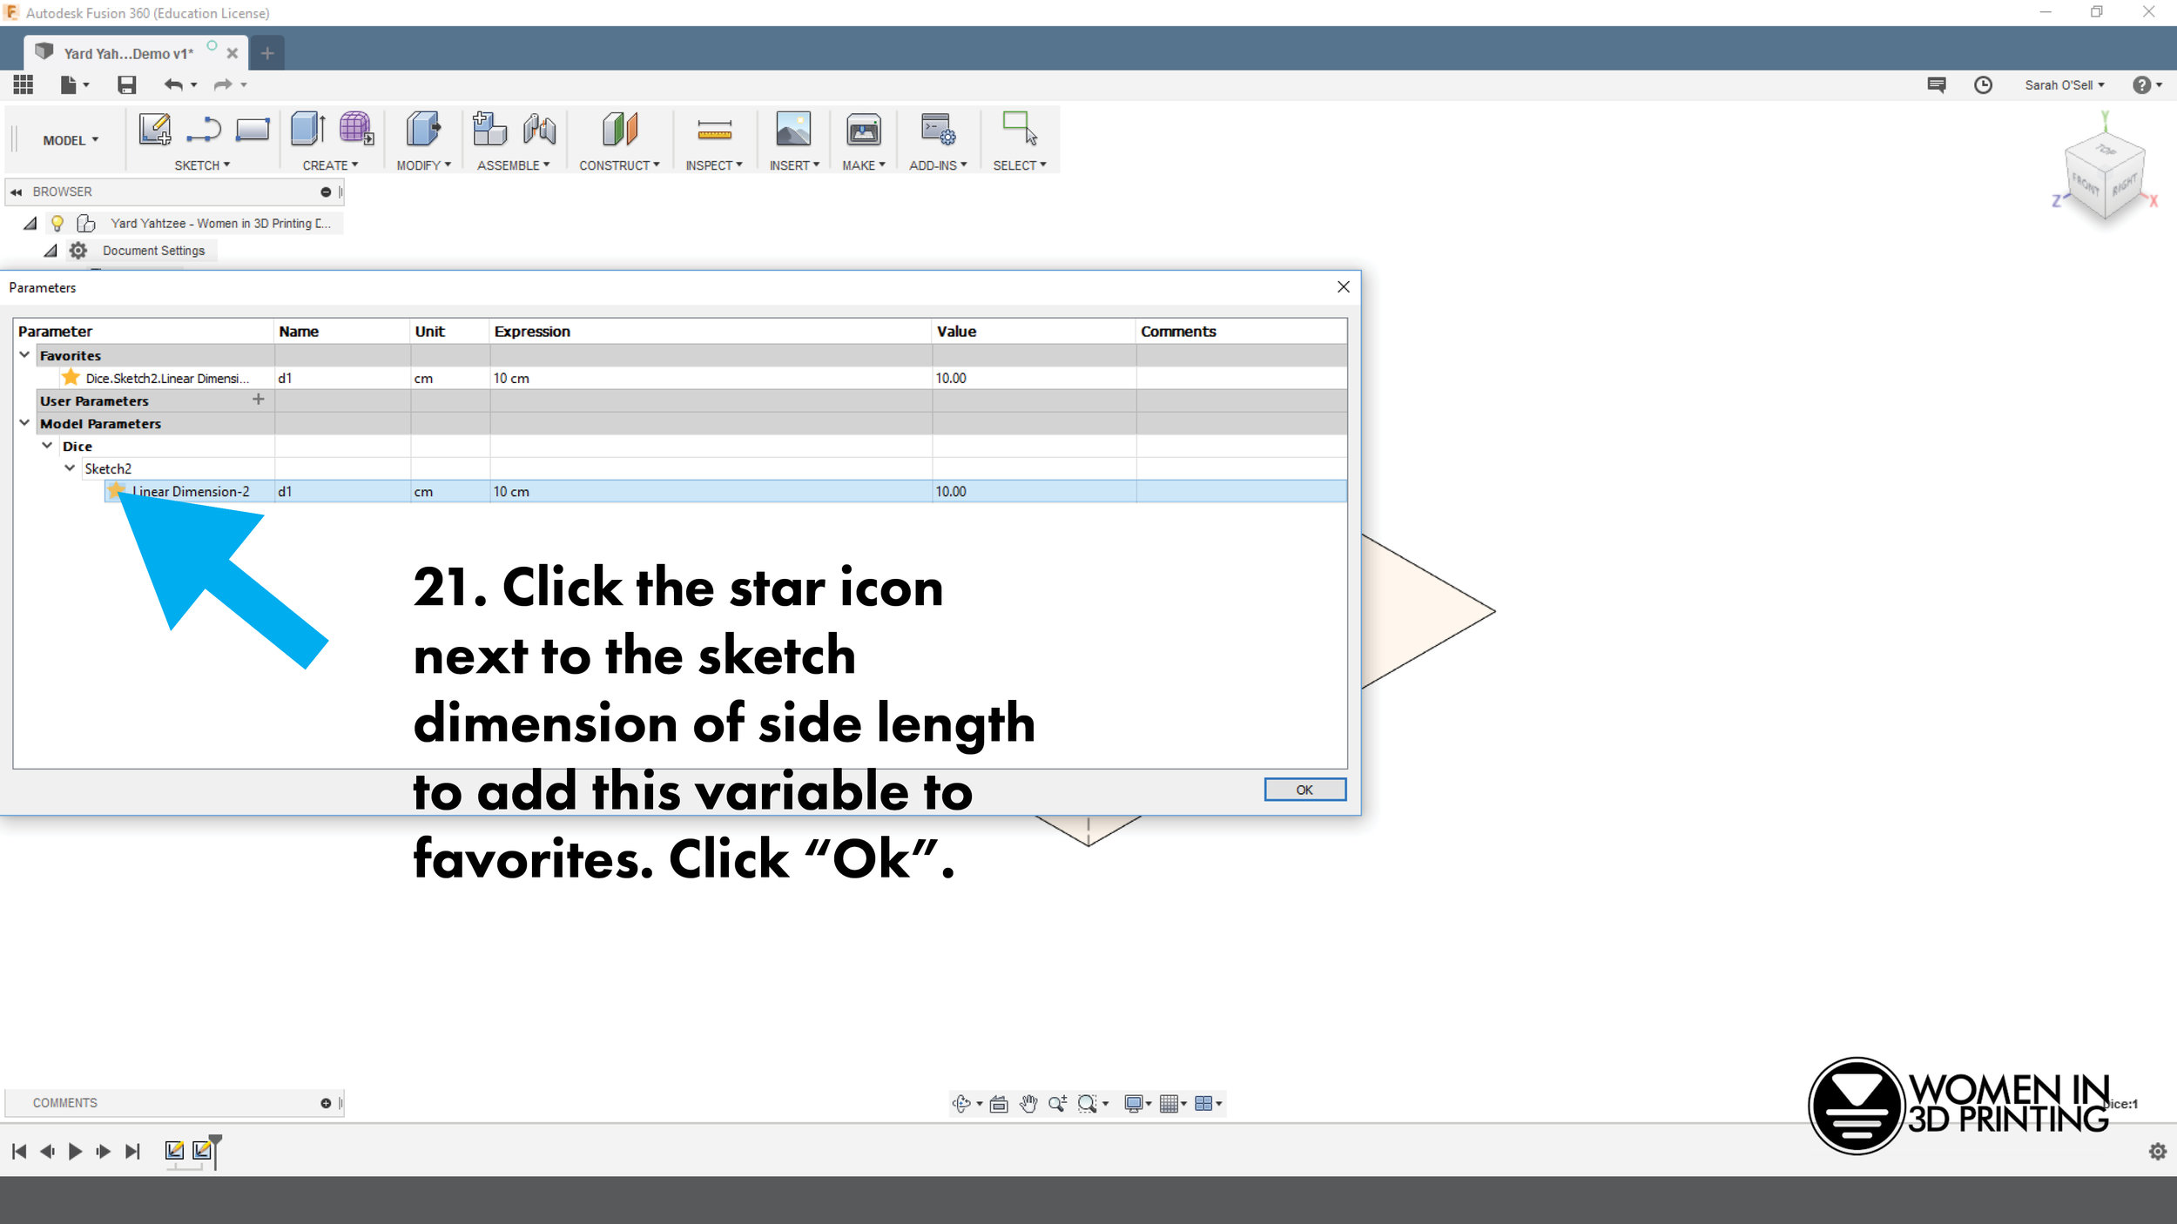
Task: Click the Extrude tool icon
Action: [308, 129]
